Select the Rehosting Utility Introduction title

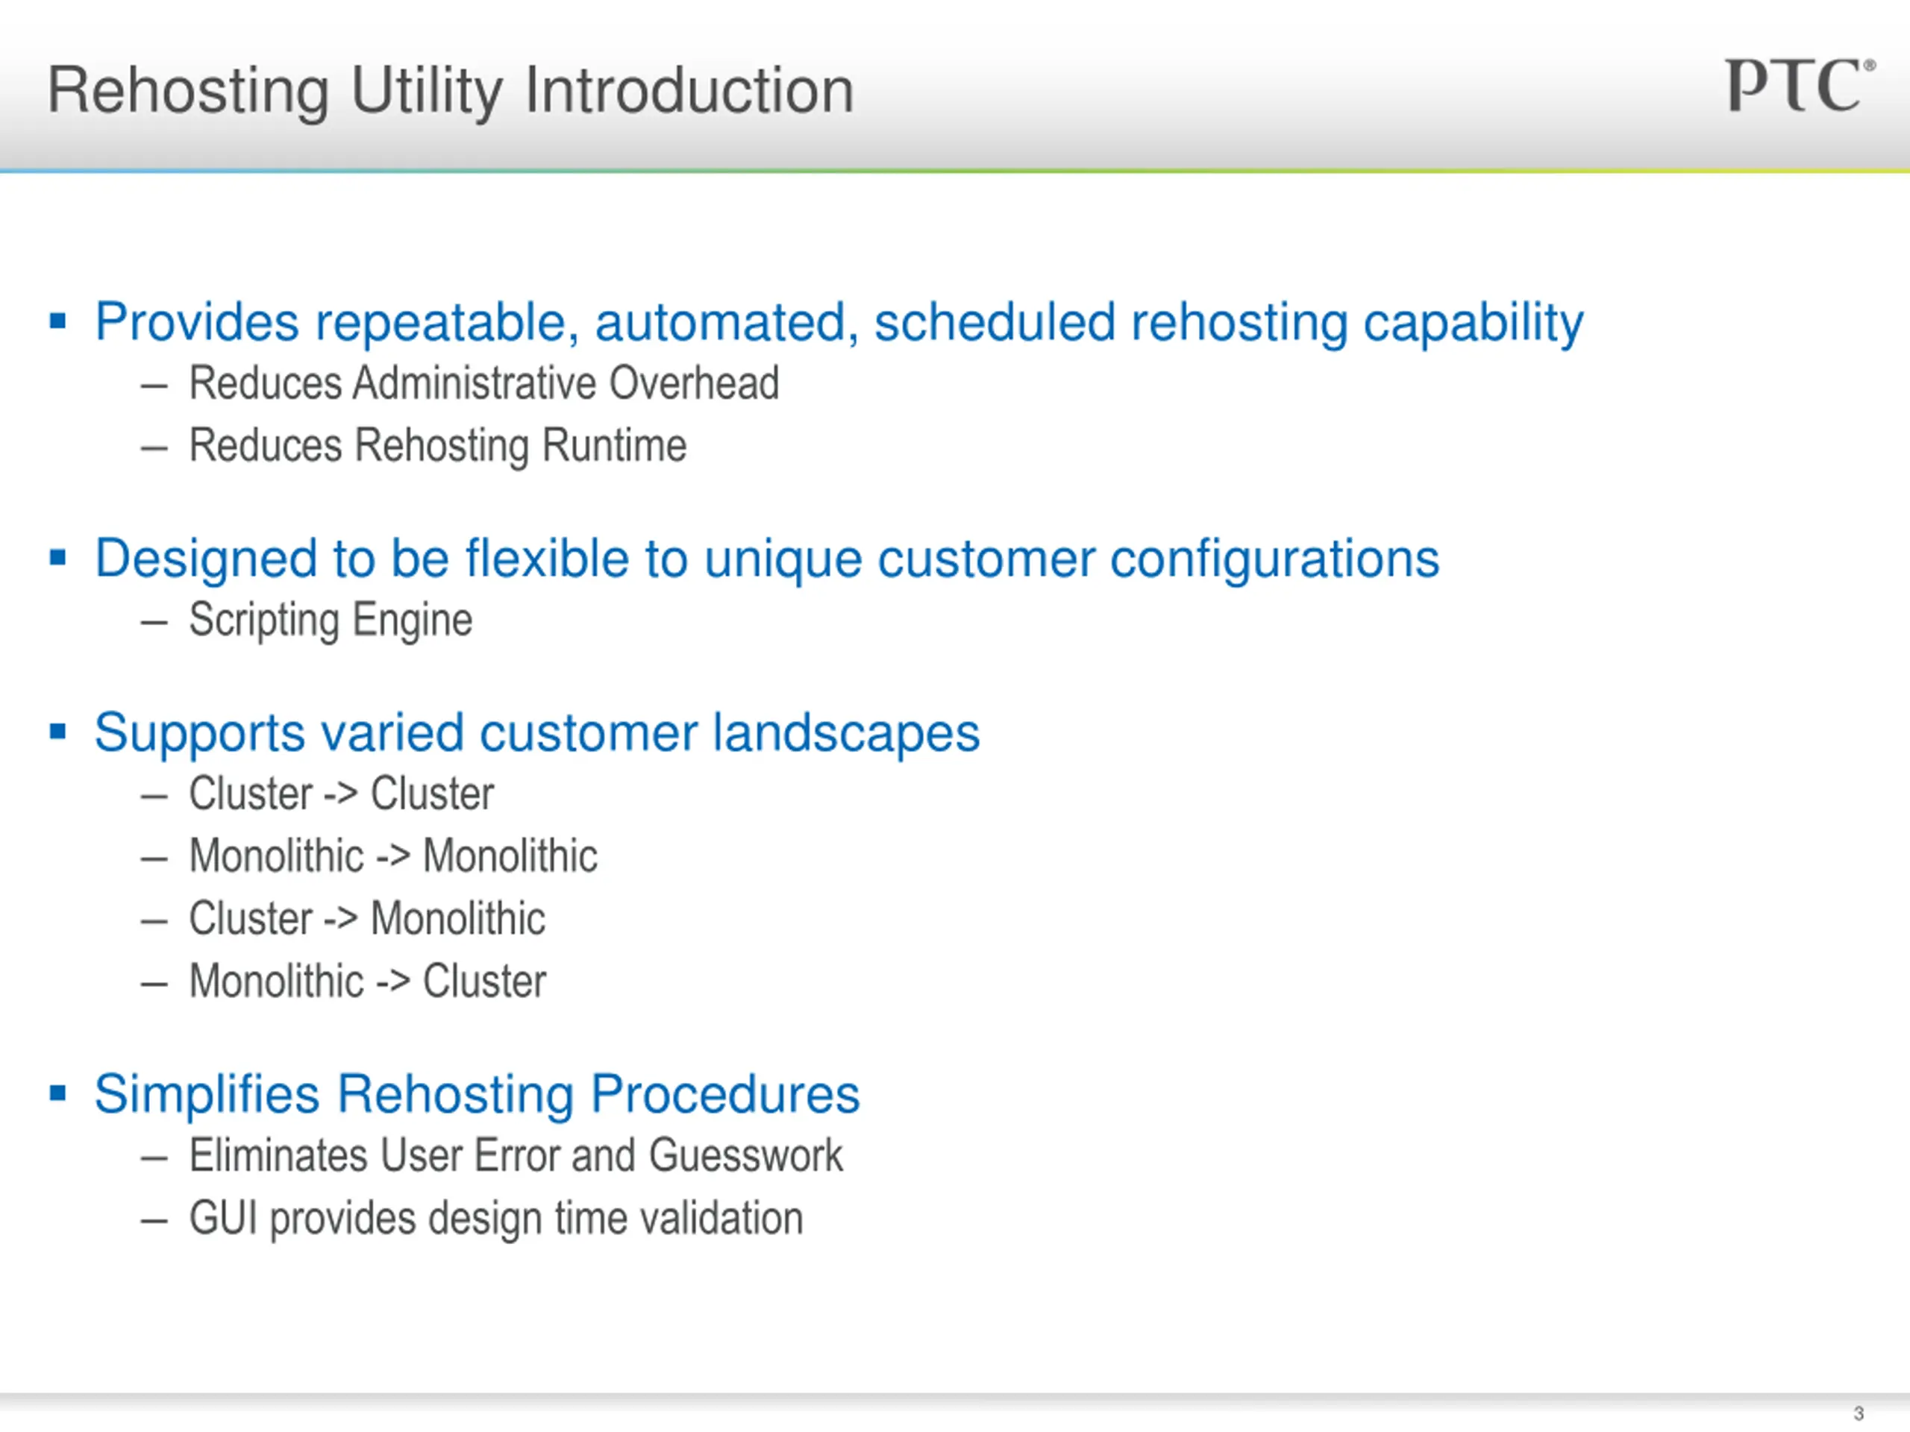[451, 91]
